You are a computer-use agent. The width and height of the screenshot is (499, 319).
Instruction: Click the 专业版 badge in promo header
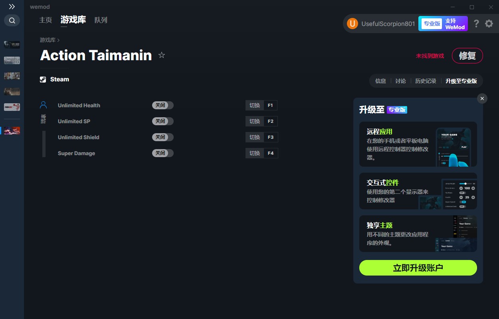click(397, 110)
